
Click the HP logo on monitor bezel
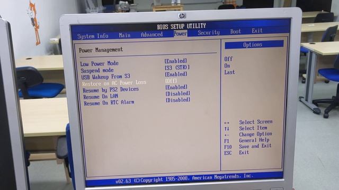coord(182,16)
